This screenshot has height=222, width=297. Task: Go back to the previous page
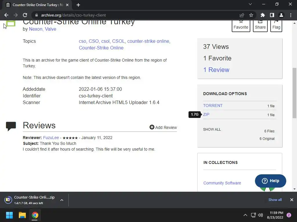point(6,15)
